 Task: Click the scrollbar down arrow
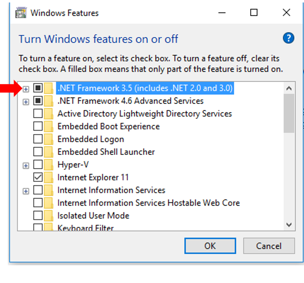pyautogui.click(x=289, y=225)
